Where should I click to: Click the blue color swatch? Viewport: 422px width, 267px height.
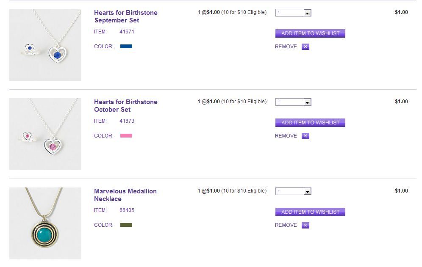126,47
